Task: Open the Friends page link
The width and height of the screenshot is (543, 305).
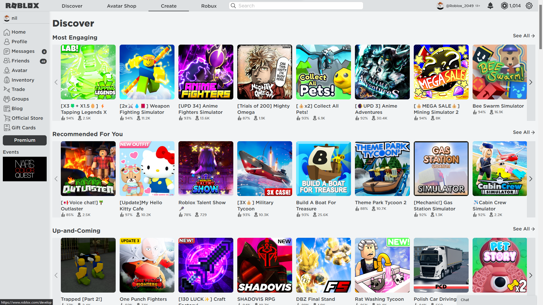Action: (x=21, y=61)
